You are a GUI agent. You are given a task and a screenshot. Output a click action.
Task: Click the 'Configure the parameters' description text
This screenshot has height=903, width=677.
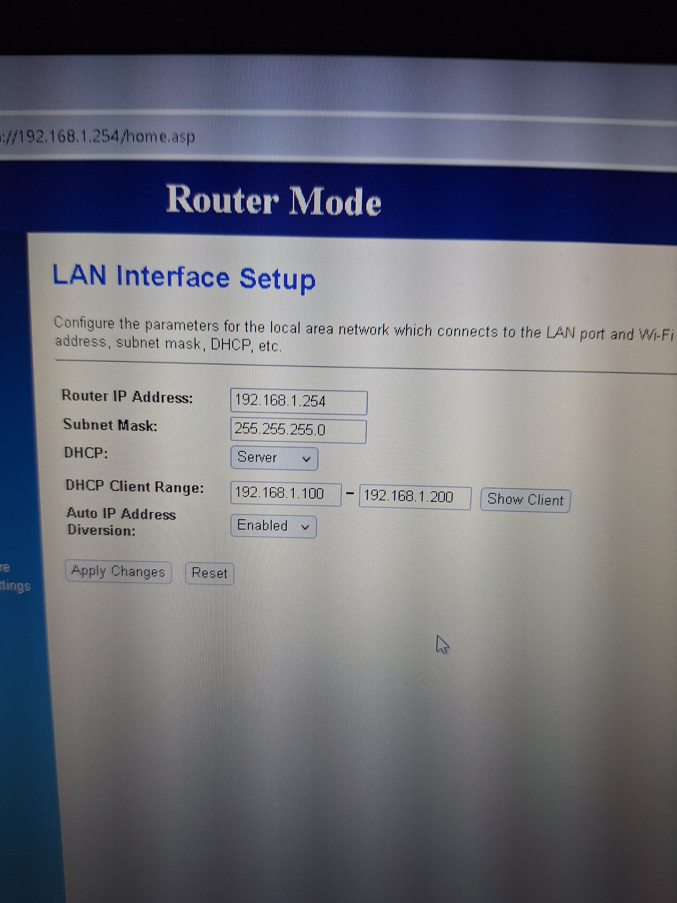click(364, 335)
